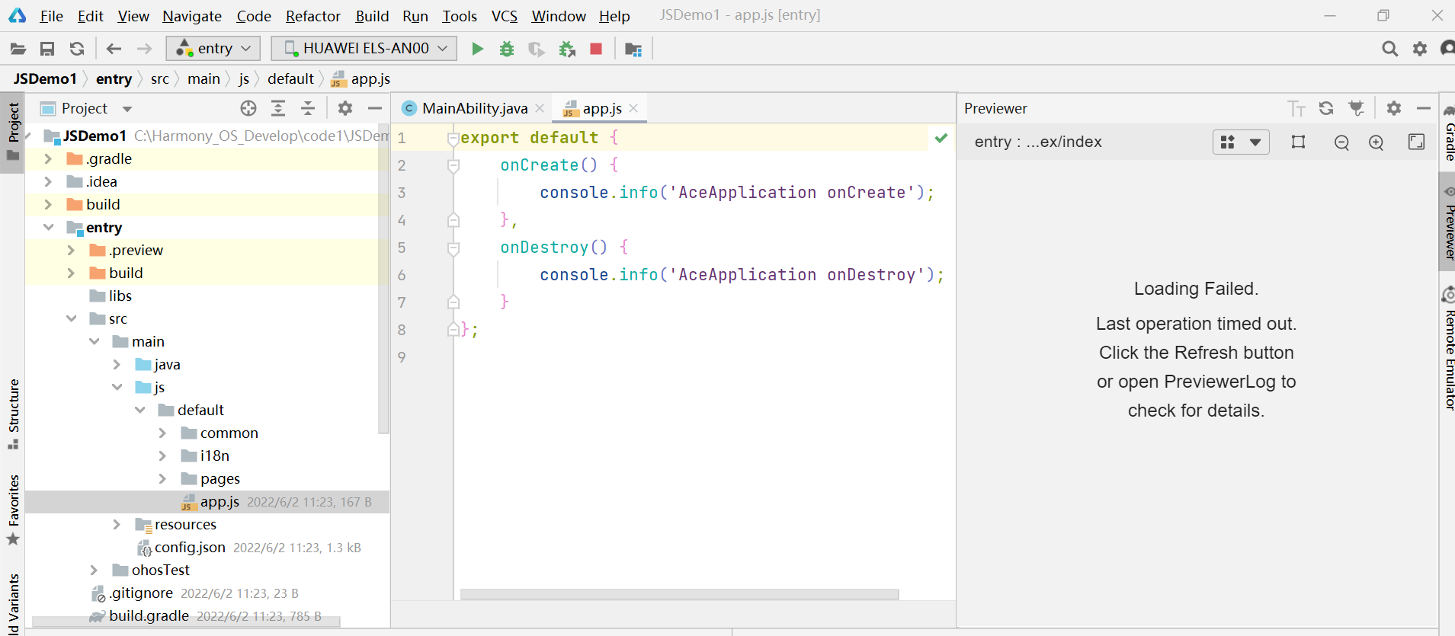Open Project panel options gear

[x=345, y=108]
